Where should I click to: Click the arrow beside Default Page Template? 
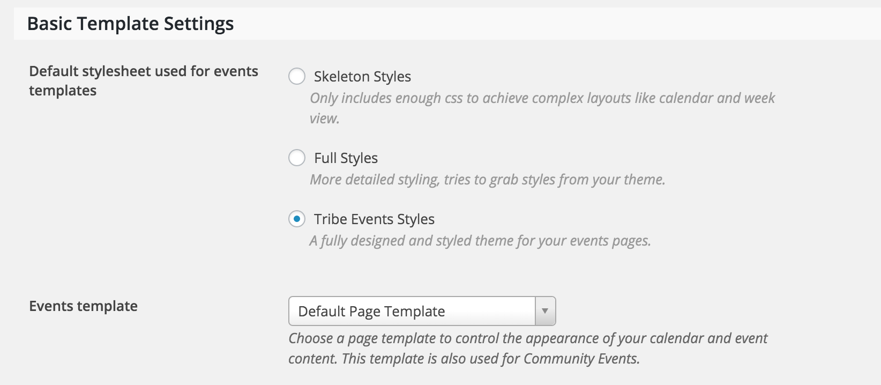coord(545,311)
